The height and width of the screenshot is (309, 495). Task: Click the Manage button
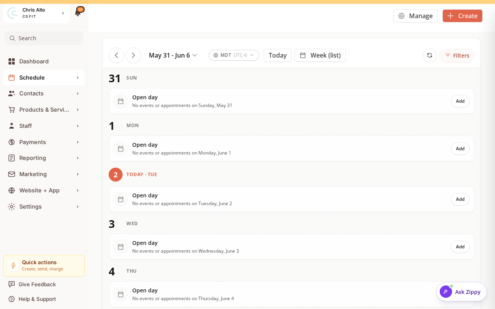click(x=415, y=16)
